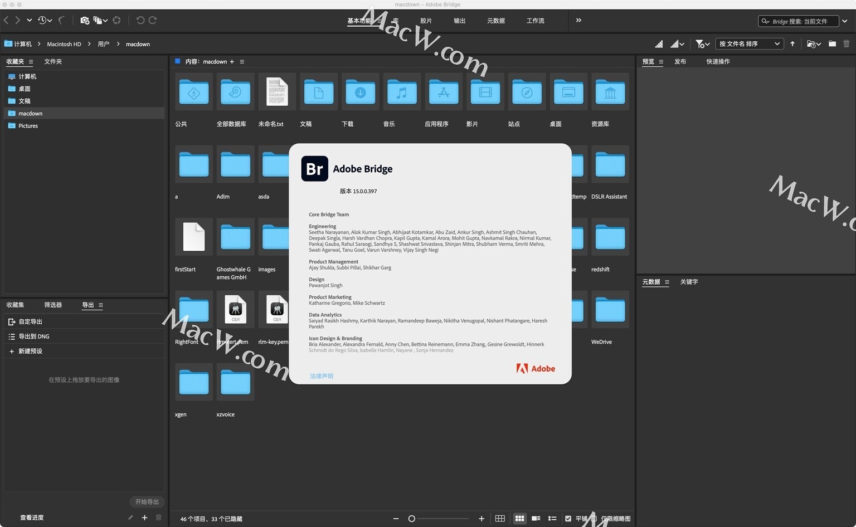Click 开始导出 button
This screenshot has height=527, width=856.
pos(147,502)
